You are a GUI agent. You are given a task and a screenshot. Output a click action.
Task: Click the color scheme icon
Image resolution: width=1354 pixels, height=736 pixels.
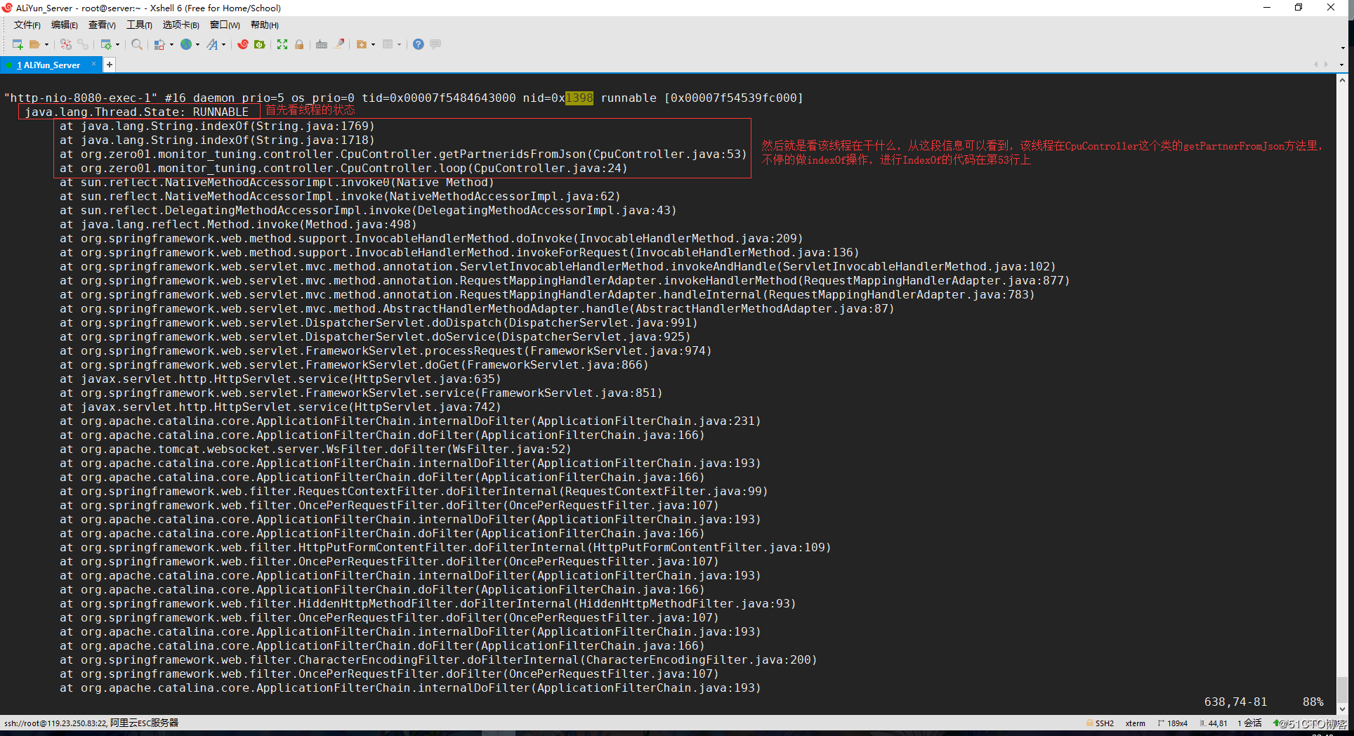(x=159, y=44)
